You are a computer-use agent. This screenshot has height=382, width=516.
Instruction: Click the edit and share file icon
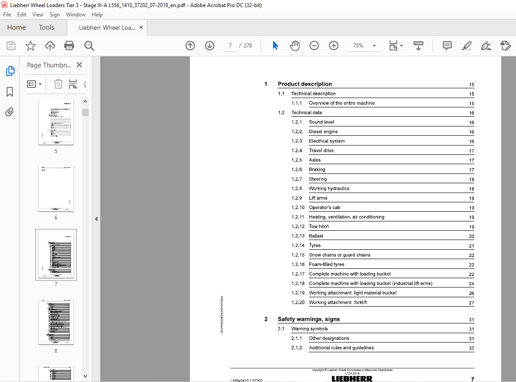click(505, 46)
